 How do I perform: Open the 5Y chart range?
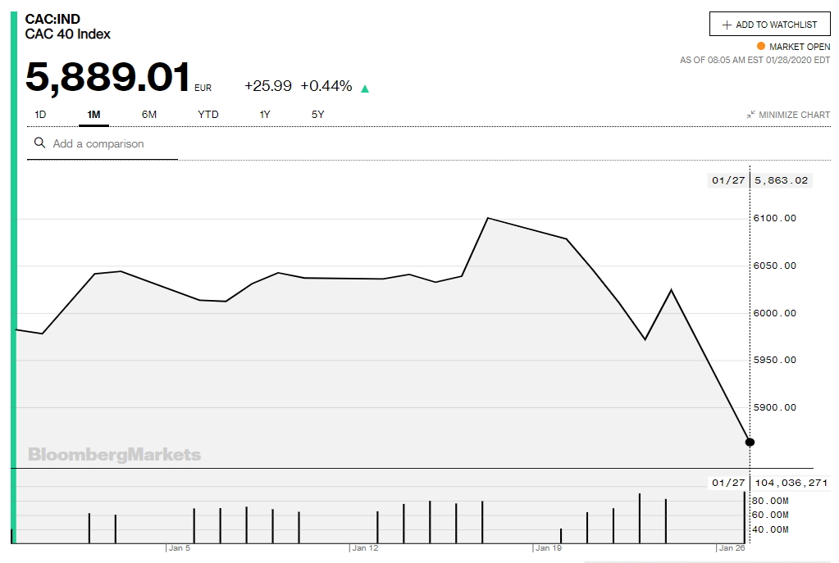click(x=318, y=115)
